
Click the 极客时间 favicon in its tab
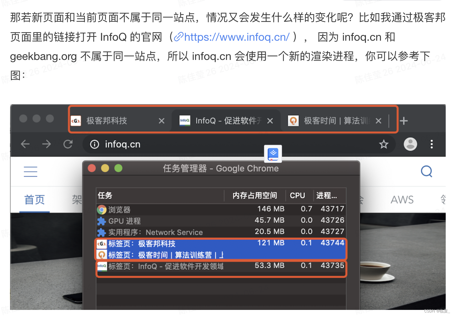pyautogui.click(x=293, y=121)
